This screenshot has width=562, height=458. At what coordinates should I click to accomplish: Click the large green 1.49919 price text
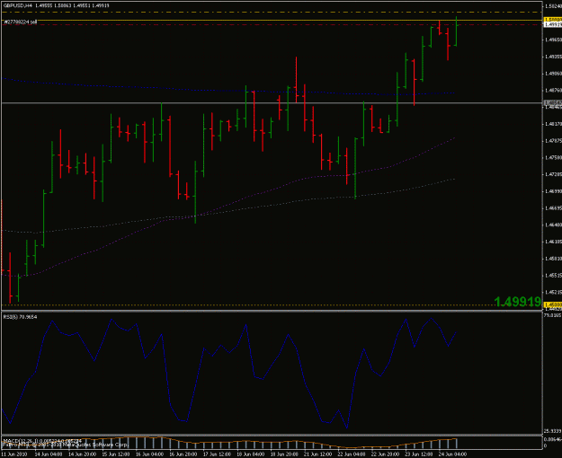coord(517,302)
